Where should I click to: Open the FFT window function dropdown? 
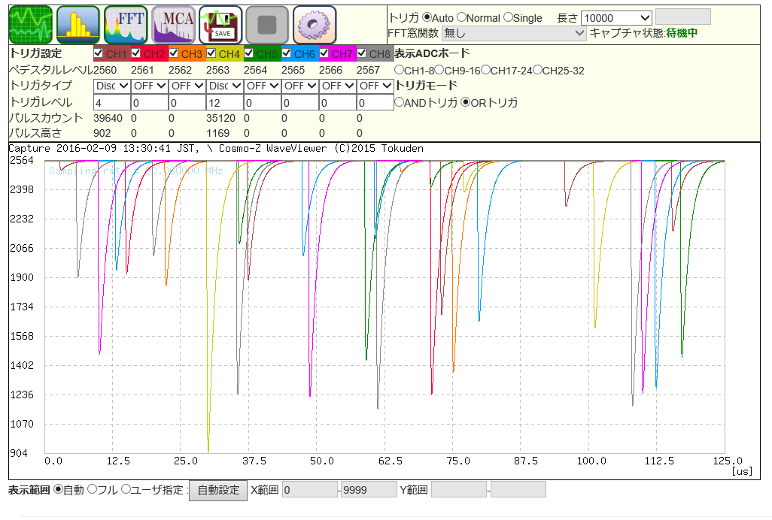click(x=514, y=33)
